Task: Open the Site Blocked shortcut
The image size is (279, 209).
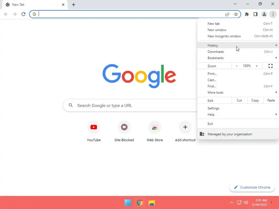Action: click(x=124, y=131)
